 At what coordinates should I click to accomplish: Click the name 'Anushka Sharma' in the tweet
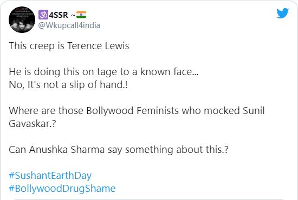click(67, 150)
